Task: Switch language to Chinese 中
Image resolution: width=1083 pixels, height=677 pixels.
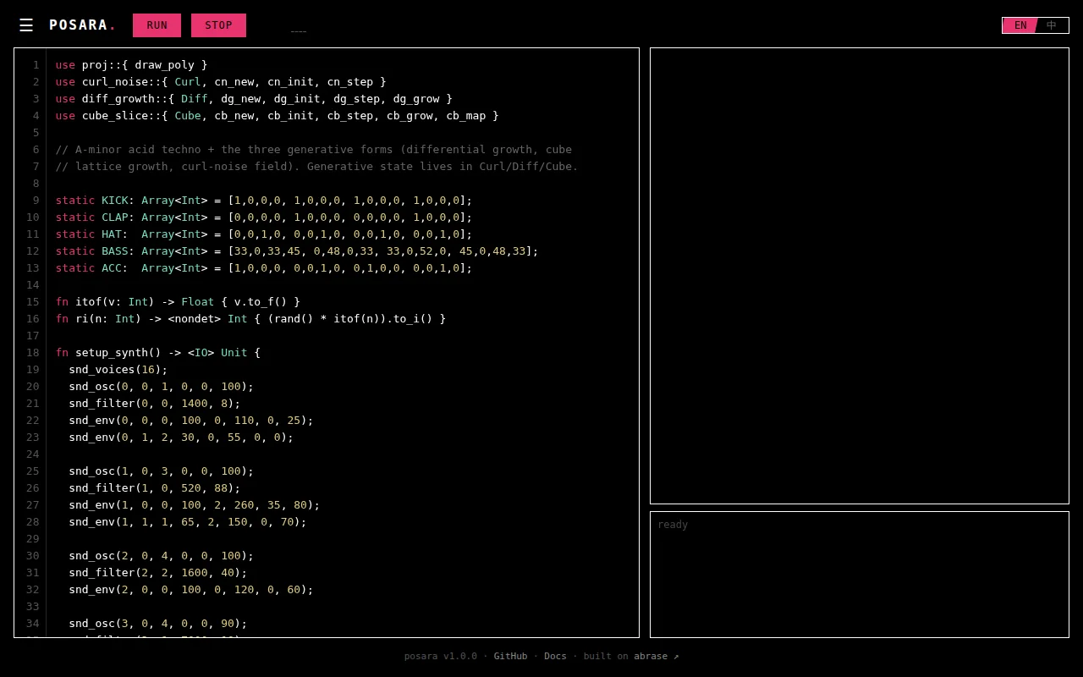Action: pyautogui.click(x=1052, y=25)
